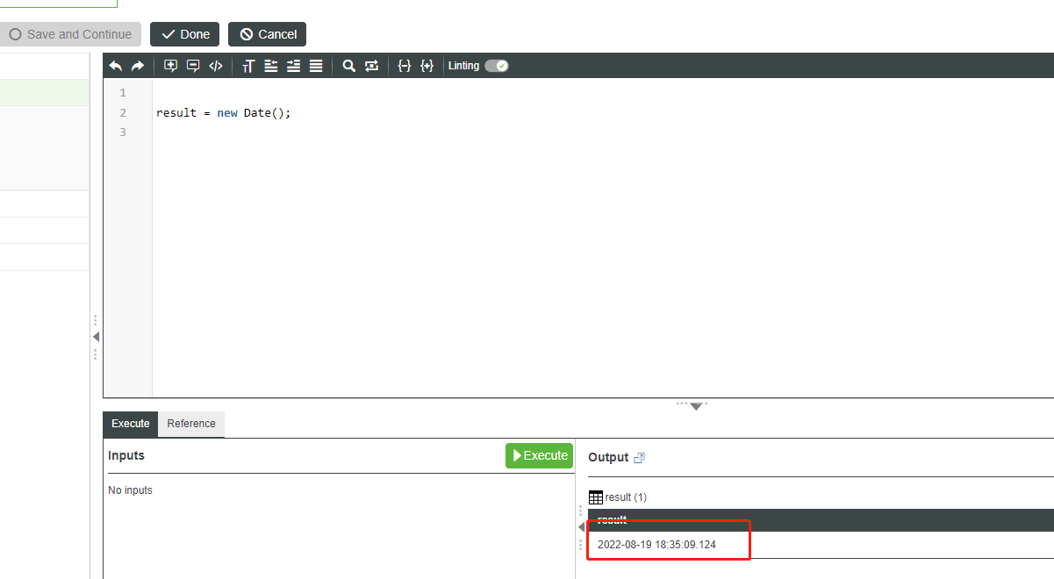Collapse the Inputs pane arrow
The image size is (1054, 579).
(580, 526)
